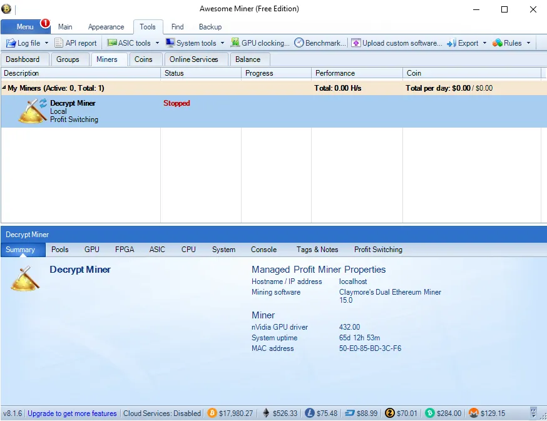This screenshot has width=547, height=421.
Task: Click the Awesome Miner app icon in title bar
Action: click(x=6, y=9)
